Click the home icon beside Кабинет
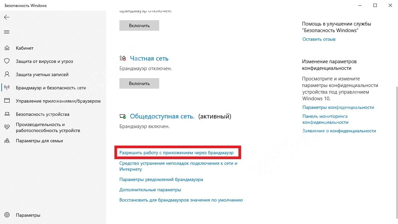 (7, 48)
